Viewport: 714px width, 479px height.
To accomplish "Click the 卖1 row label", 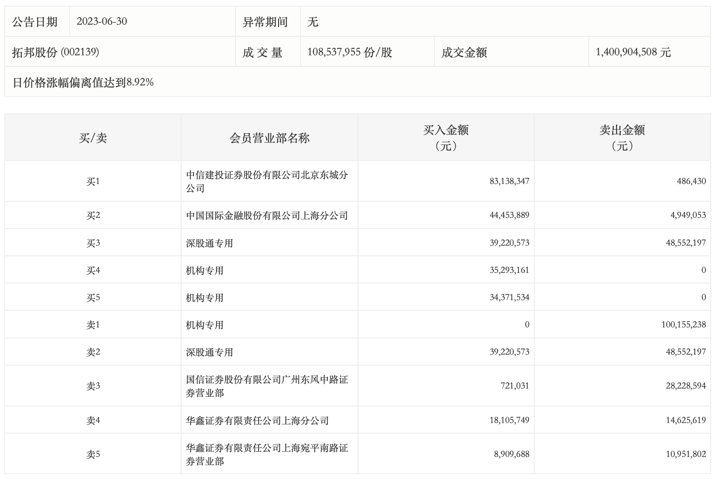I will pos(93,325).
